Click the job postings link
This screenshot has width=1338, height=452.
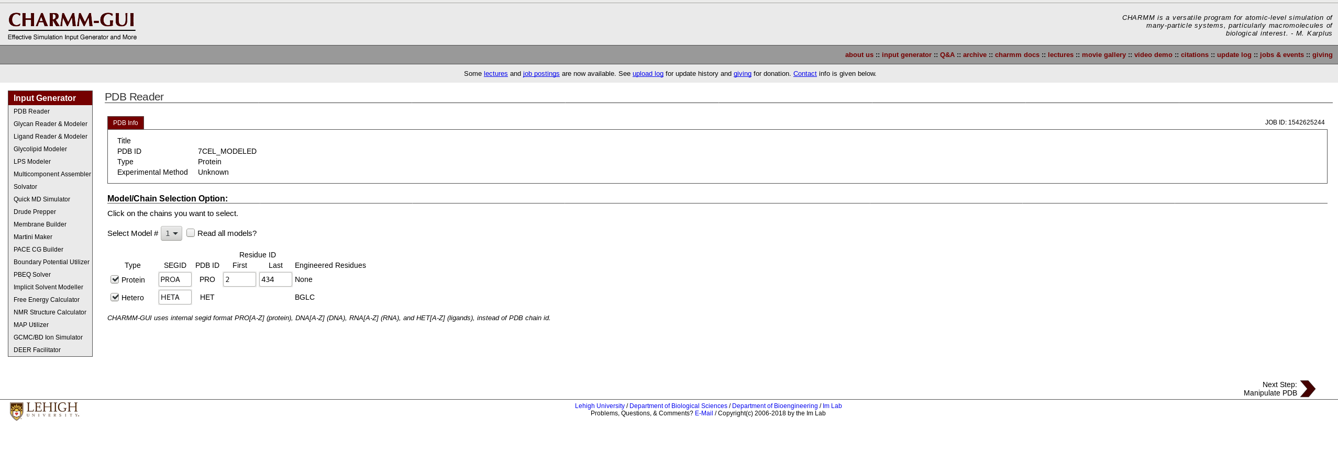pos(541,74)
